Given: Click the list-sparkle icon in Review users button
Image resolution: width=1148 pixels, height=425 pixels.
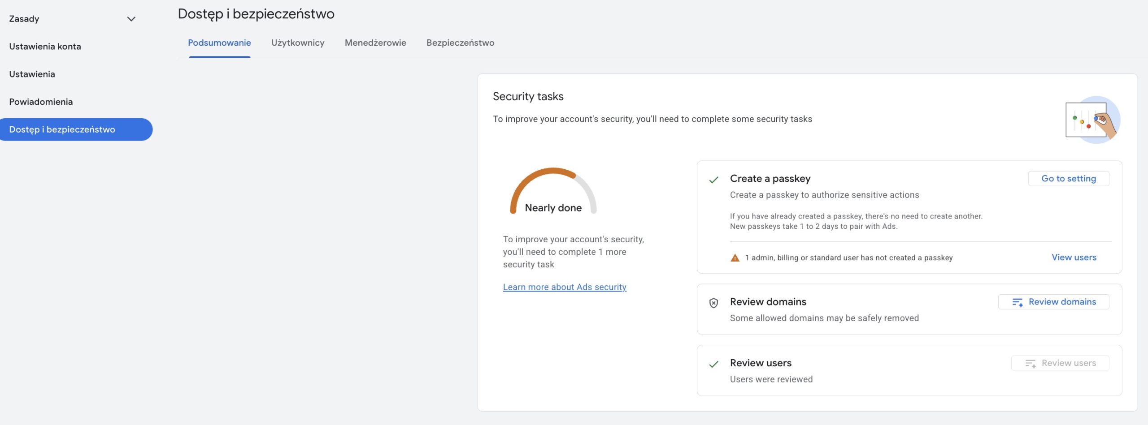Looking at the screenshot, I should click(1031, 364).
